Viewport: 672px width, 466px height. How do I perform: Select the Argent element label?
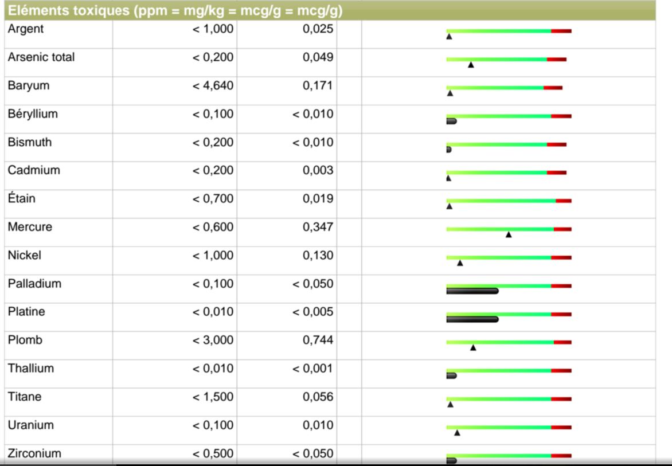click(26, 29)
